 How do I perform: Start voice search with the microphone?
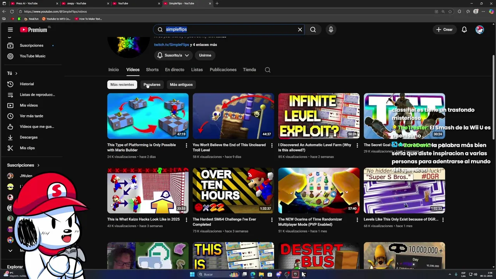tap(331, 29)
